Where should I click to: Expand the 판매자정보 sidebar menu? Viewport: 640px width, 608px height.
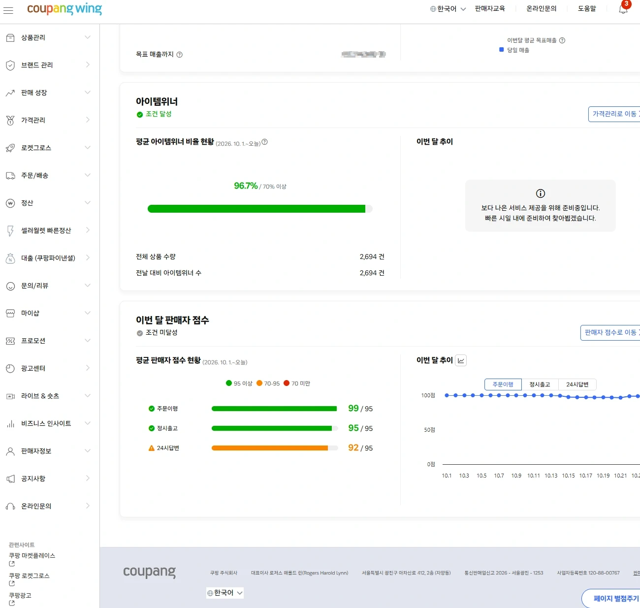coord(88,451)
